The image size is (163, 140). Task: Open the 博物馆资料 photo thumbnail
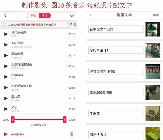click(x=153, y=71)
